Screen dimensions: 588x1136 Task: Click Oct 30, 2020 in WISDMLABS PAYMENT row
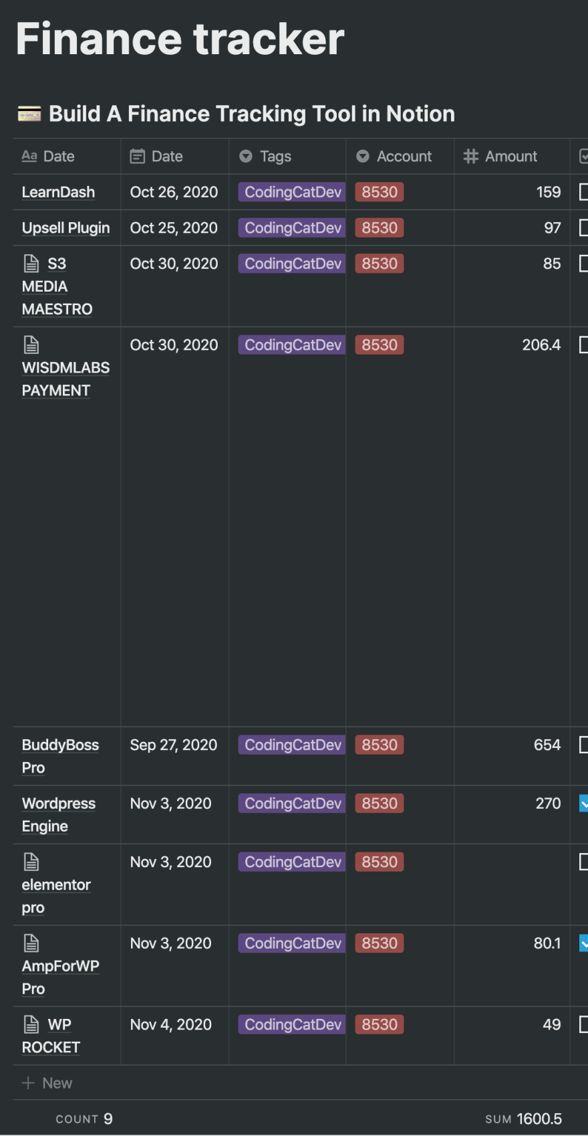point(174,345)
